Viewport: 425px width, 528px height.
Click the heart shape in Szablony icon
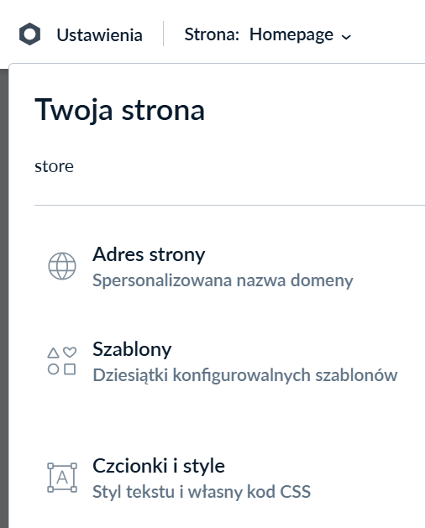[x=70, y=353]
